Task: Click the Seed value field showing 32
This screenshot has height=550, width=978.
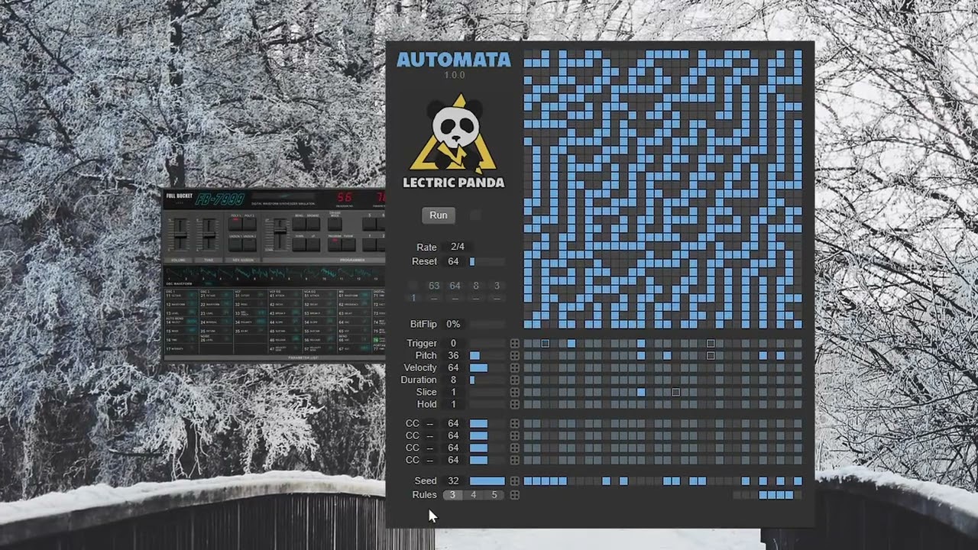Action: pyautogui.click(x=453, y=481)
